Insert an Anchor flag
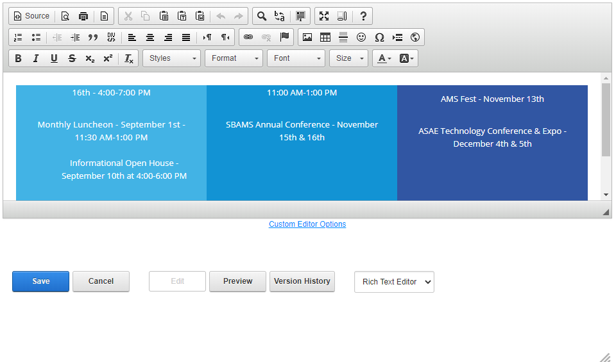Image resolution: width=616 pixels, height=362 pixels. click(284, 37)
